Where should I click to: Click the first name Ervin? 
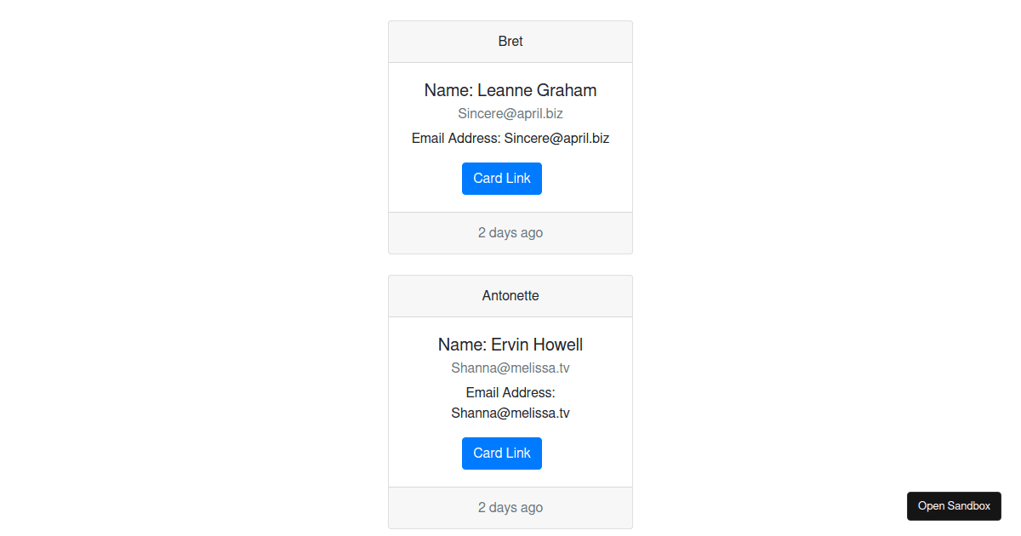pos(511,345)
